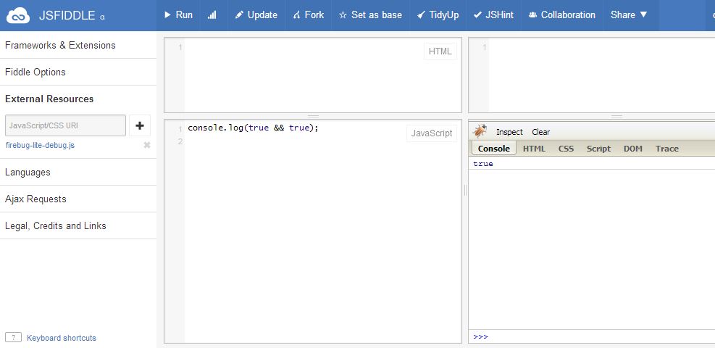The image size is (715, 348).
Task: Run the fiddle code
Action: (178, 15)
